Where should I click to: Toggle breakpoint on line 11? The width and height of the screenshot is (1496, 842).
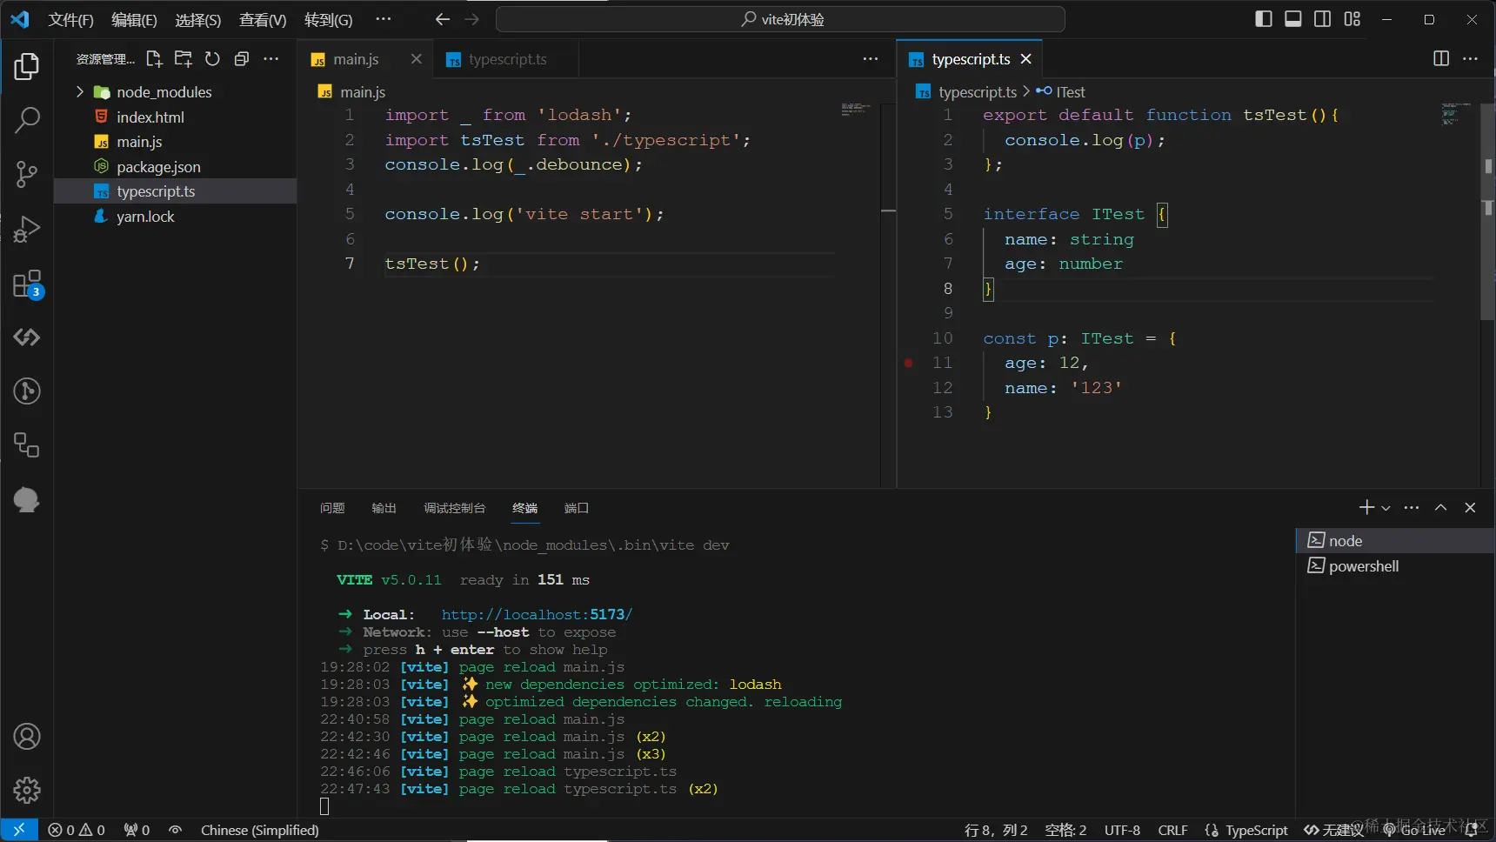(x=909, y=363)
